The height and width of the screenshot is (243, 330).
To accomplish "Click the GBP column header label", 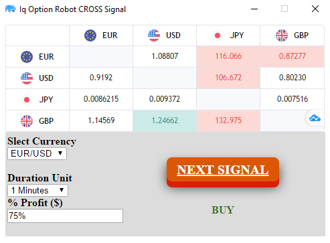I will [x=301, y=35].
